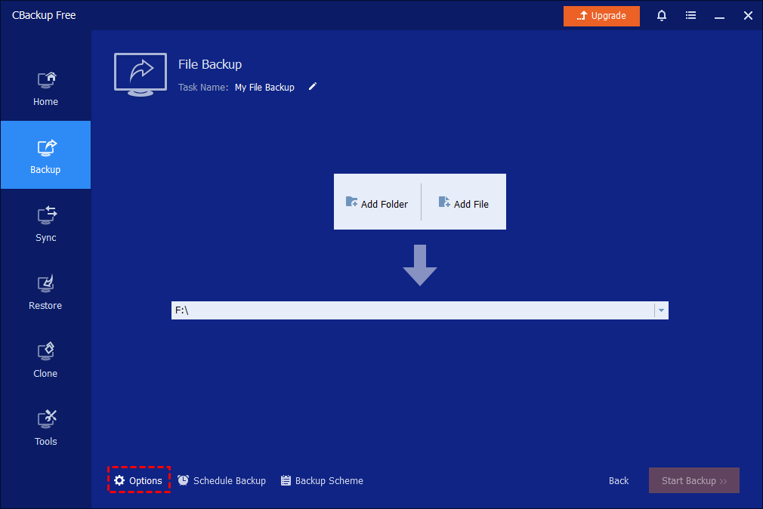Open the Clone section
This screenshot has height=509, width=763.
tap(45, 359)
